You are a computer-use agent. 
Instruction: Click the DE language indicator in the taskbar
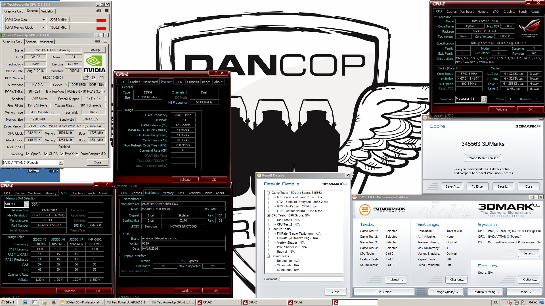coord(496,302)
